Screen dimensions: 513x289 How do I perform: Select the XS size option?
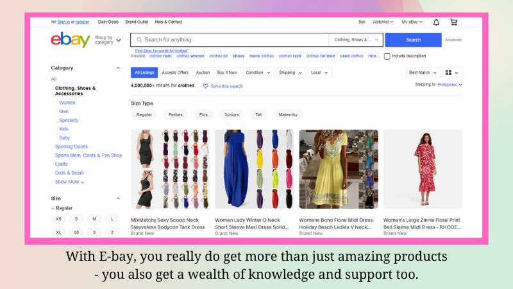point(59,219)
